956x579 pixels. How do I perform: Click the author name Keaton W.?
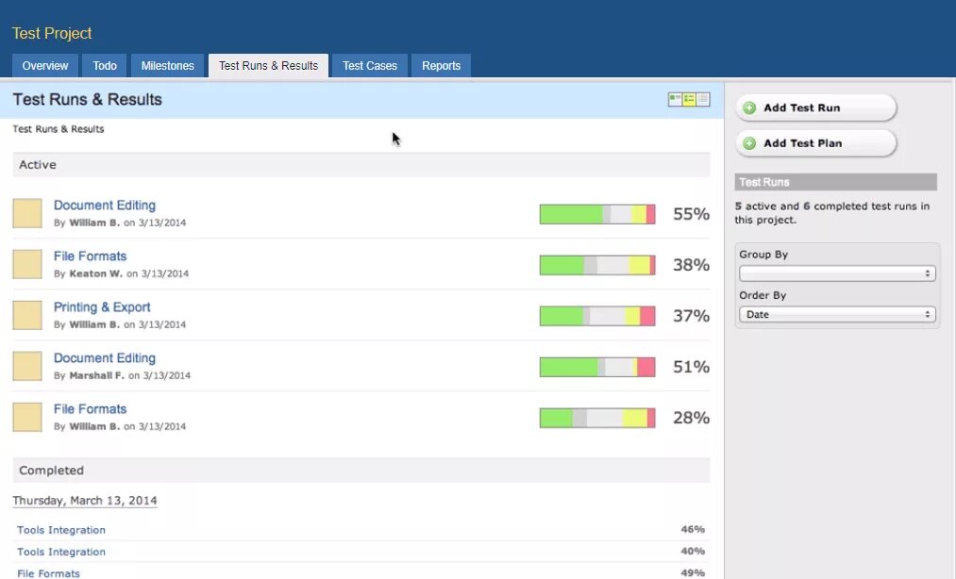[x=95, y=273]
